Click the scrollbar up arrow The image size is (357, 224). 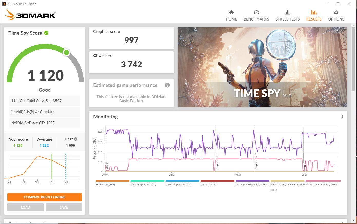tap(354, 25)
